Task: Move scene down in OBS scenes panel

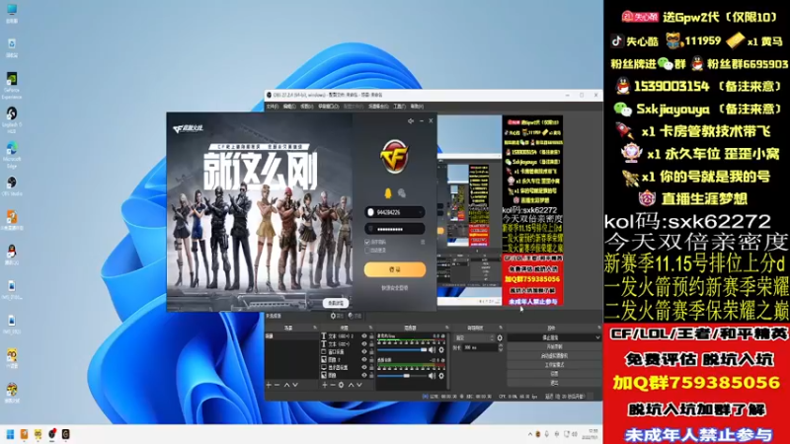Action: pyautogui.click(x=295, y=385)
